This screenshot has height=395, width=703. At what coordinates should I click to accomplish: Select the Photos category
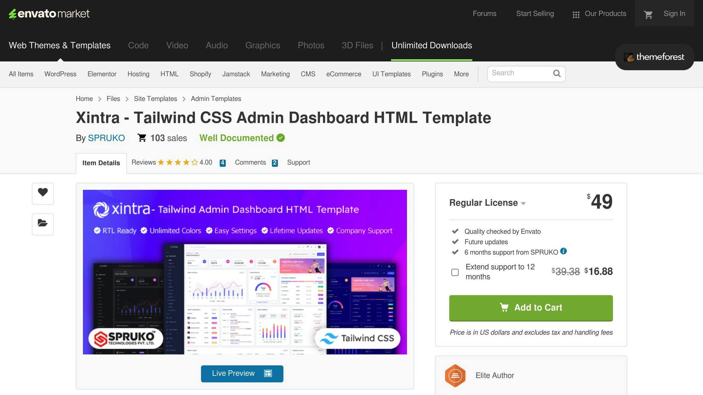[311, 45]
